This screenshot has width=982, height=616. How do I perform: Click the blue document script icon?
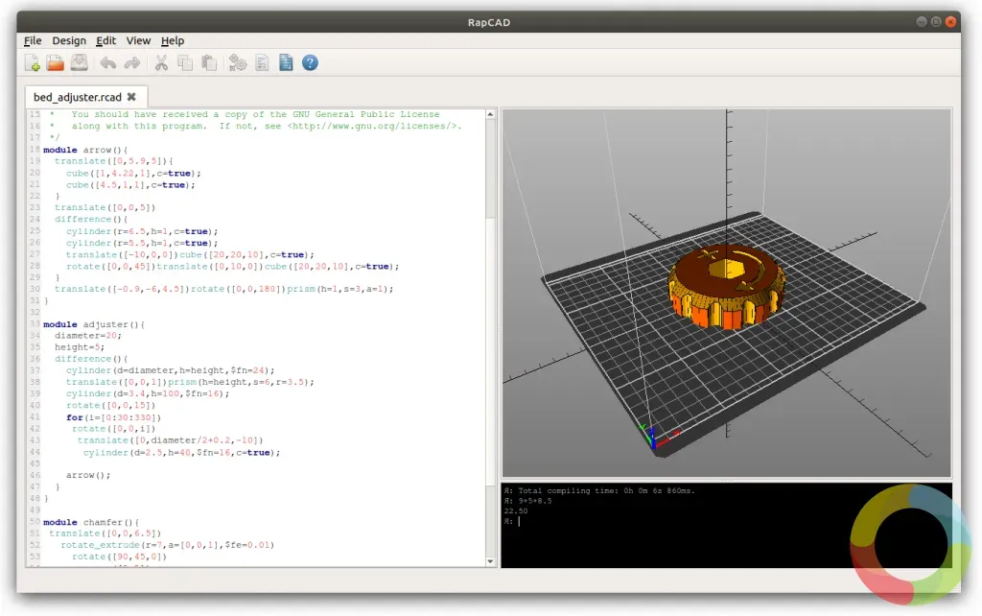click(286, 62)
